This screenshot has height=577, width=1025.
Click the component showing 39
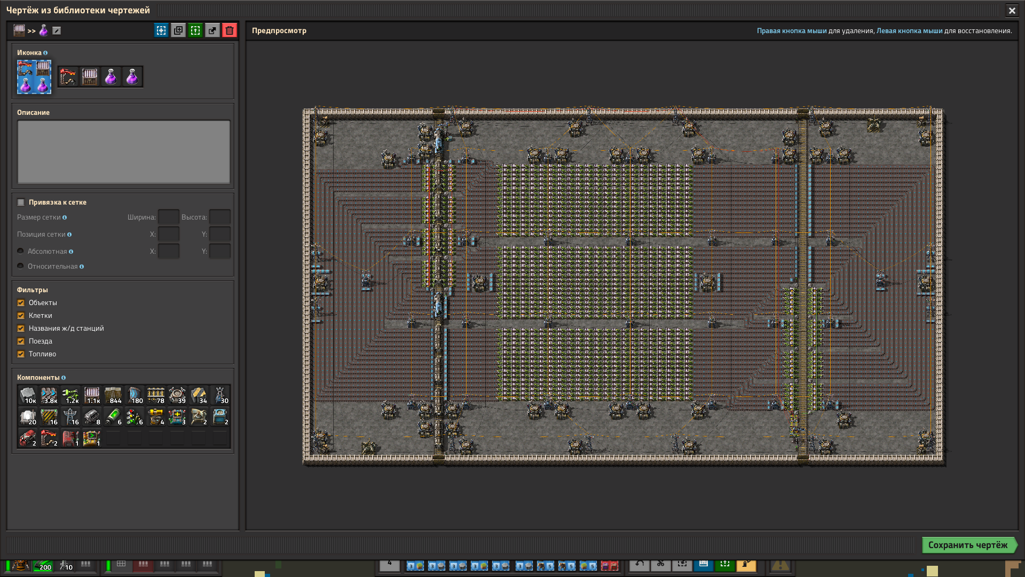tap(177, 395)
